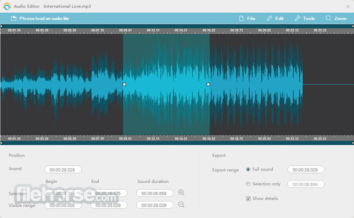Viewport: 354px width, 218px height.
Task: Click top ruler mark 00:12.11
Action: click(x=153, y=30)
